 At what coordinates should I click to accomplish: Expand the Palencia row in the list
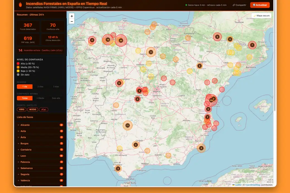(40, 162)
